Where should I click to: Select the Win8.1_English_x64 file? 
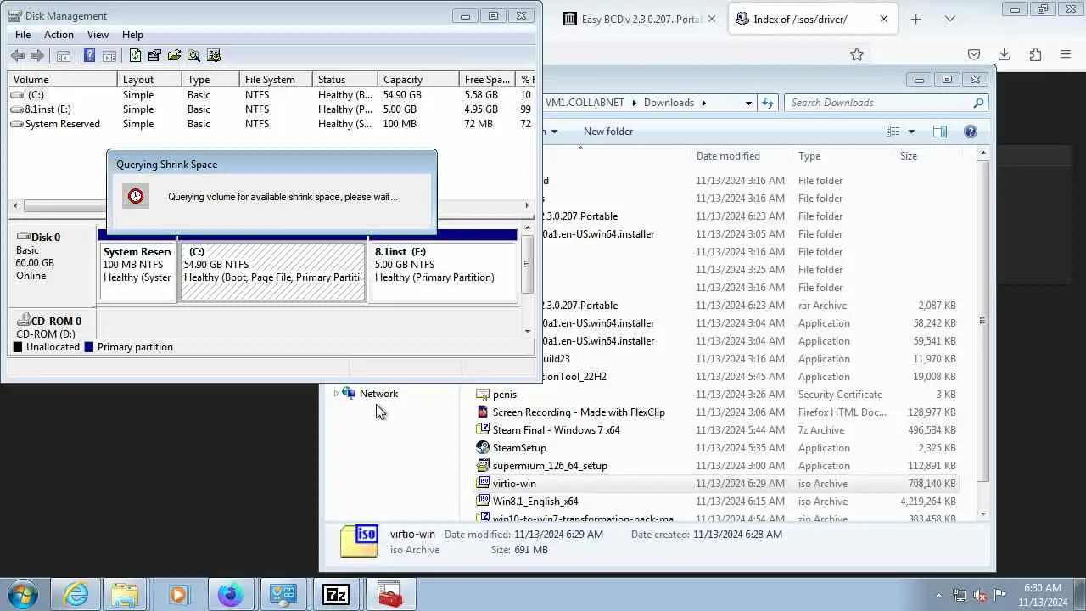pyautogui.click(x=535, y=502)
